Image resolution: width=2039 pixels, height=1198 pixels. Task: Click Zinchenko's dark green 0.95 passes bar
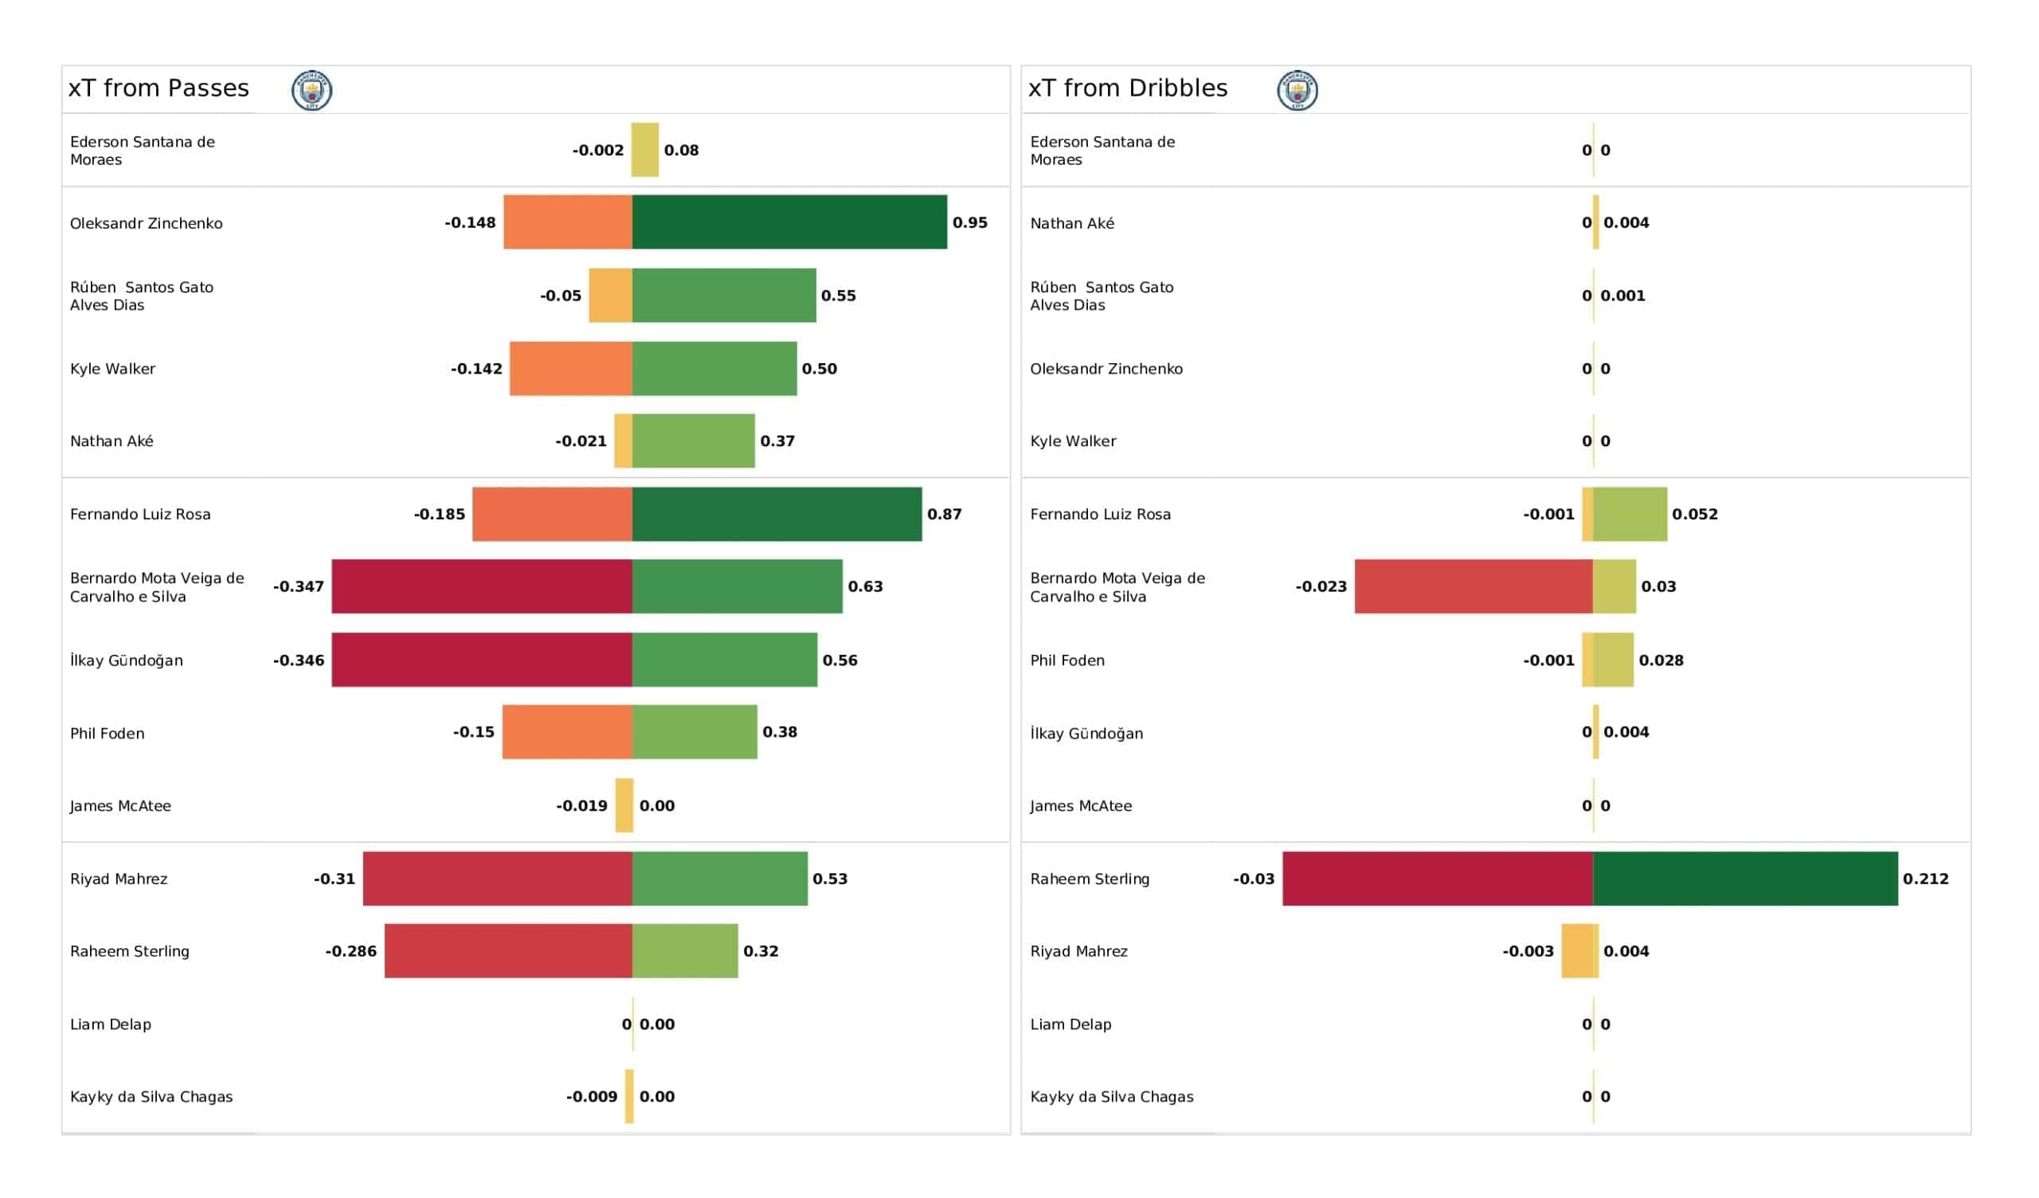coord(789,221)
